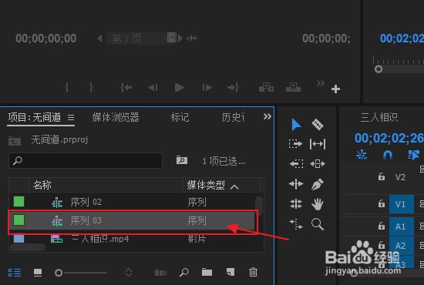The image size is (424, 285).
Task: Select the Zoom magnifier tool
Action: click(318, 224)
